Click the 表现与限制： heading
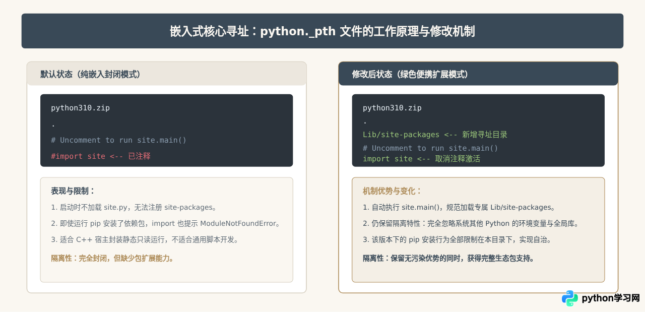The image size is (645, 312). (73, 191)
